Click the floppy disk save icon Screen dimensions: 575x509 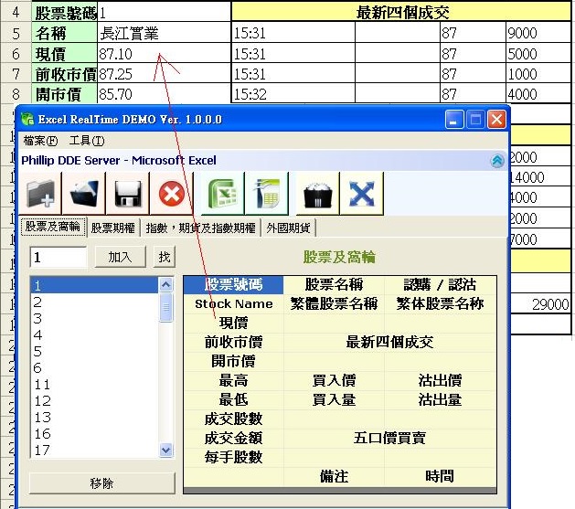tap(128, 194)
